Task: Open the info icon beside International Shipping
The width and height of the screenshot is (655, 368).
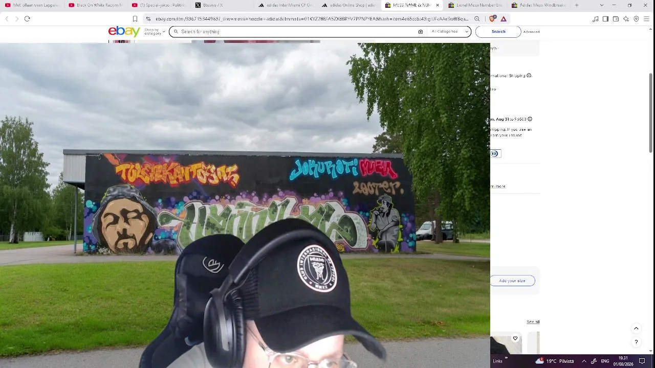Action: pyautogui.click(x=529, y=76)
